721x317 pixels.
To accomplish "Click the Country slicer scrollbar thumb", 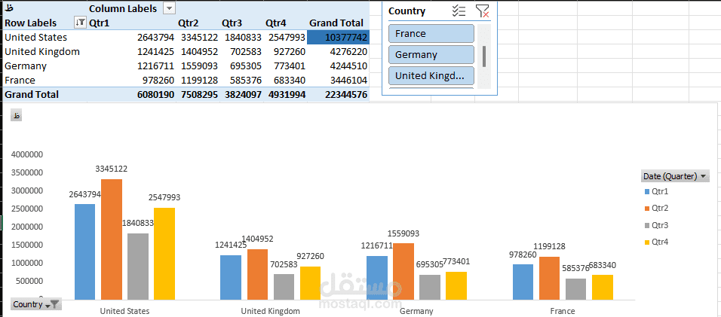I will (x=484, y=56).
